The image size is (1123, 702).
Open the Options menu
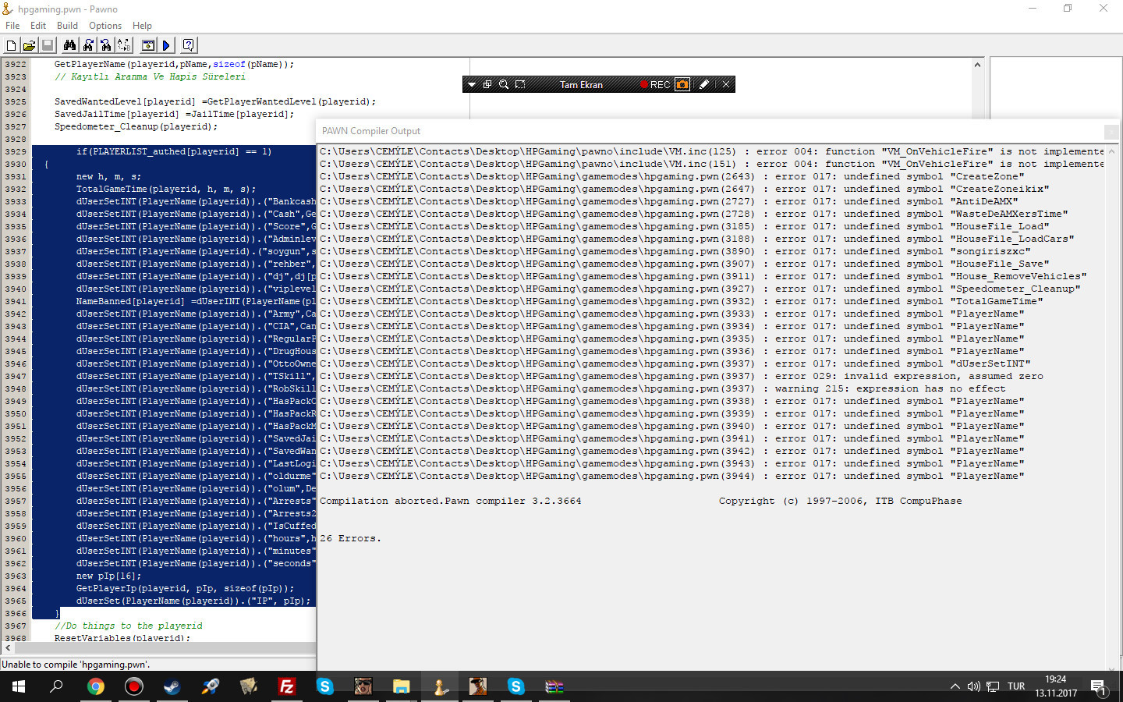105,26
